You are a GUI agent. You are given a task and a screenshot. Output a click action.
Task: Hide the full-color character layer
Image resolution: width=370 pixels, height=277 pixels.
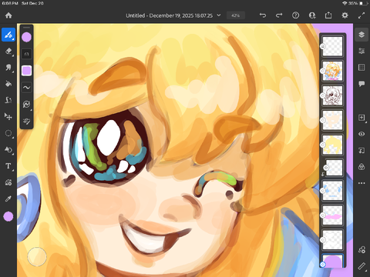(323, 71)
